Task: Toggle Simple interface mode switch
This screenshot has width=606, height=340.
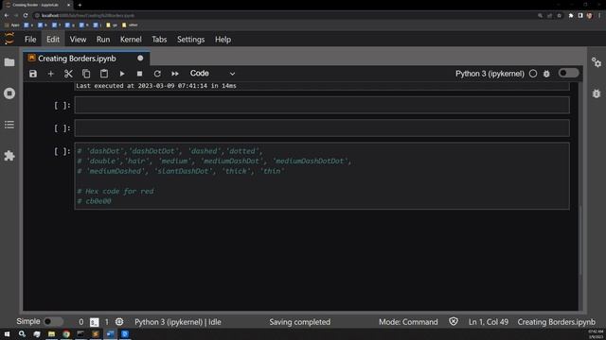Action: coord(53,321)
